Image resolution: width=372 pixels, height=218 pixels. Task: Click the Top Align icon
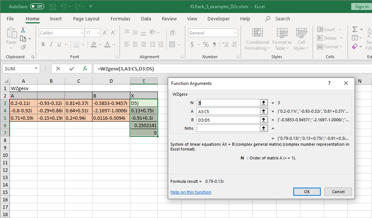click(127, 32)
